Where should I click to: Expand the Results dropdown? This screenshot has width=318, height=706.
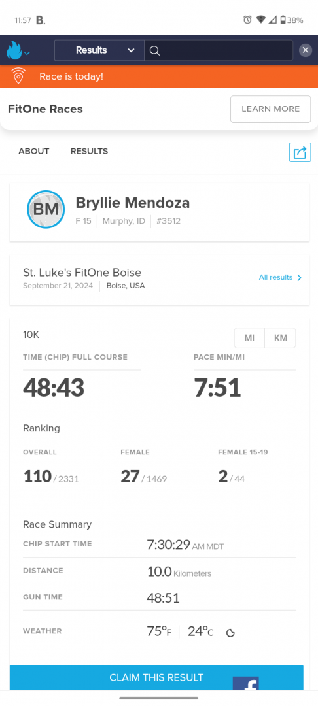(x=99, y=50)
